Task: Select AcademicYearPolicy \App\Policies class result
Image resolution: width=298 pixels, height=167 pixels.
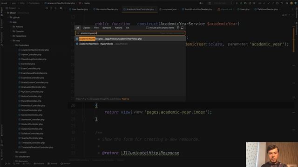Action: (x=130, y=44)
